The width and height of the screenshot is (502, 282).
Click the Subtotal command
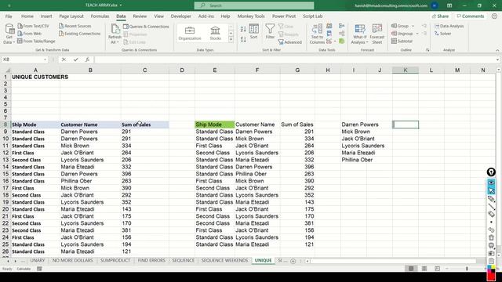click(402, 42)
